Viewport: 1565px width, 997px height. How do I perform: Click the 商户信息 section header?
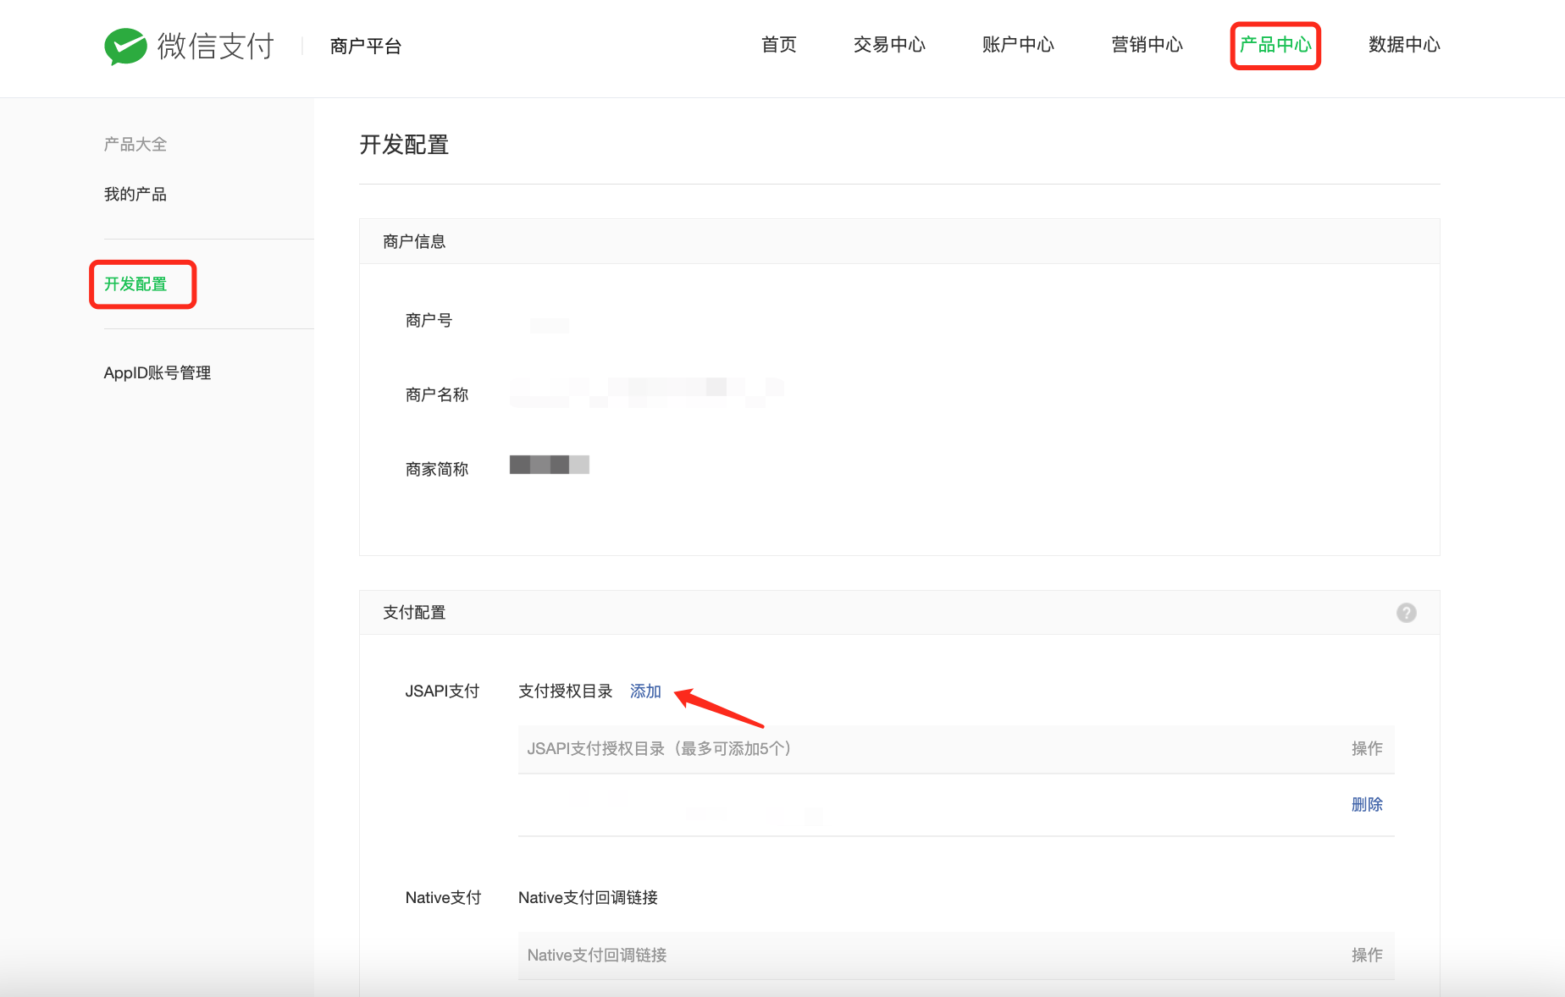pyautogui.click(x=414, y=242)
